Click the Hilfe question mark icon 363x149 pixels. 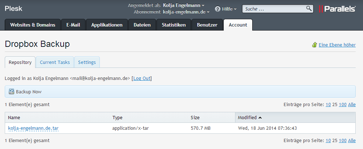218,9
